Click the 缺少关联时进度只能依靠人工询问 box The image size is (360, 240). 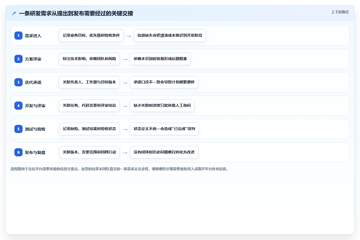(162, 106)
